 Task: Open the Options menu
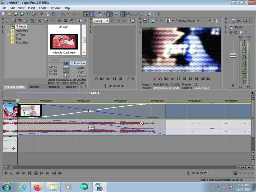coord(55,8)
